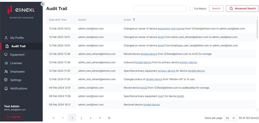Screen dimensions: 259x123
Task: Click the Audit Trail document icon
Action: click(x=7, y=46)
